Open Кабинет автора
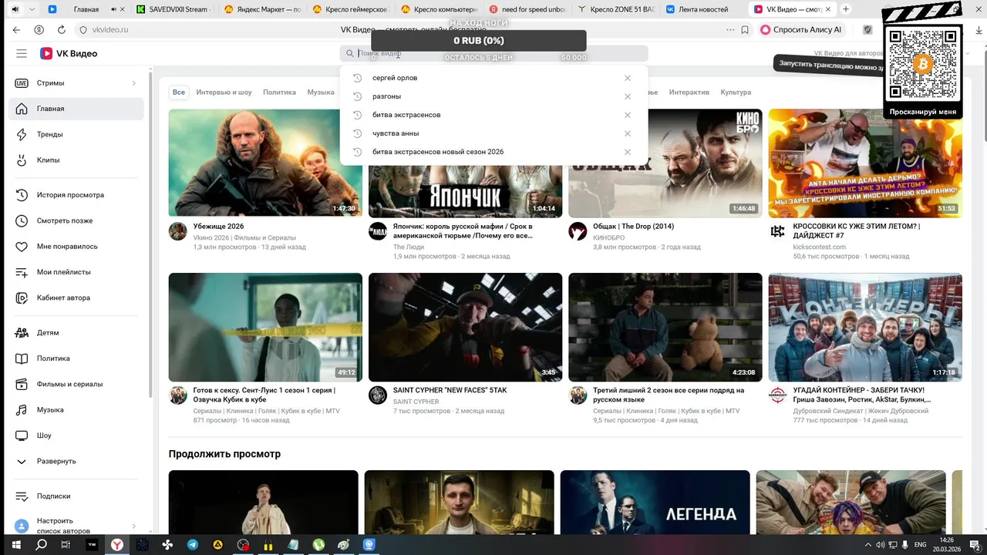The image size is (987, 555). tap(76, 298)
